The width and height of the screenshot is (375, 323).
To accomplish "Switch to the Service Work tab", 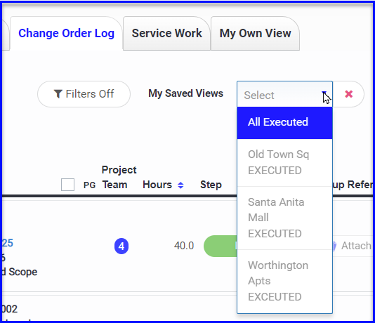I will [x=166, y=33].
